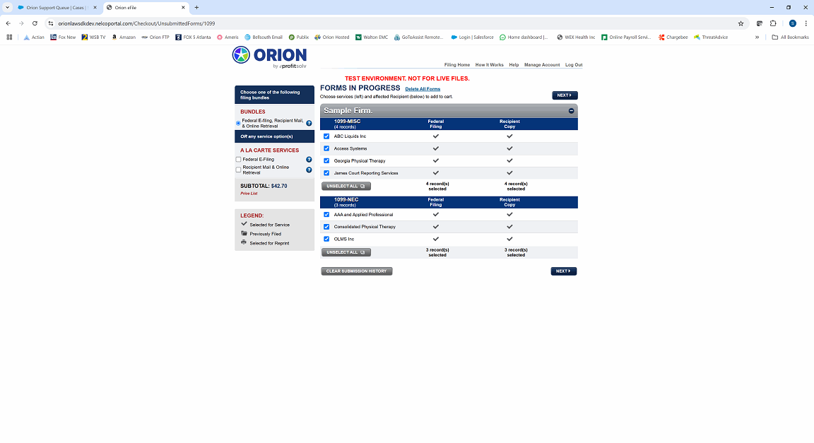Open the tab search dropdown arrow
Screen dimensions: 814x443
click(7, 7)
